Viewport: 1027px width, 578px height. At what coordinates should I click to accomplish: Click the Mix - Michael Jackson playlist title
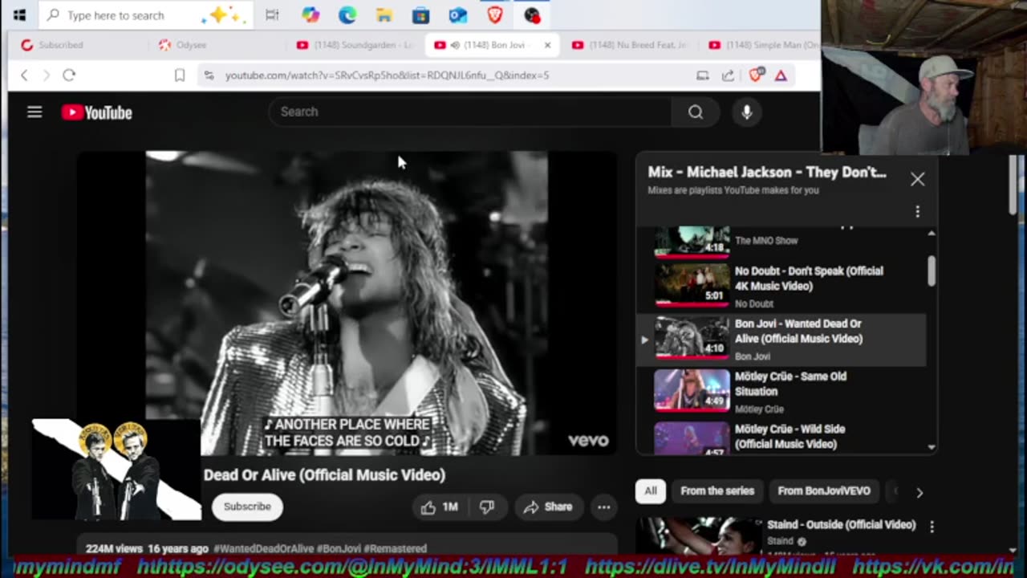pos(767,172)
